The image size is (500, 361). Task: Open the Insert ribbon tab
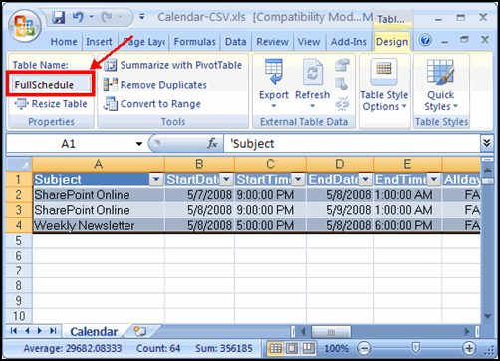[99, 42]
